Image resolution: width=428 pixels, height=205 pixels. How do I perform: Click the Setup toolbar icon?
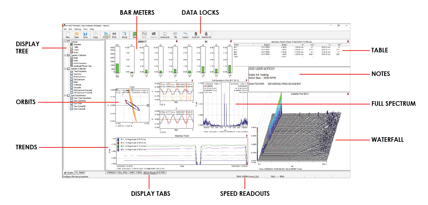[x=106, y=35]
